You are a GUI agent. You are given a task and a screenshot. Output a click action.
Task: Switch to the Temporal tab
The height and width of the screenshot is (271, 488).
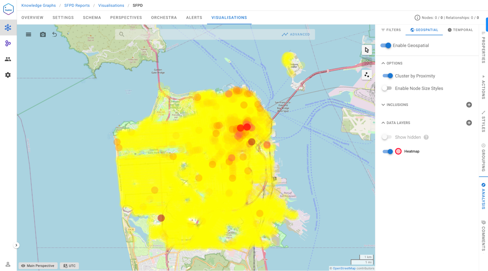coord(460,30)
